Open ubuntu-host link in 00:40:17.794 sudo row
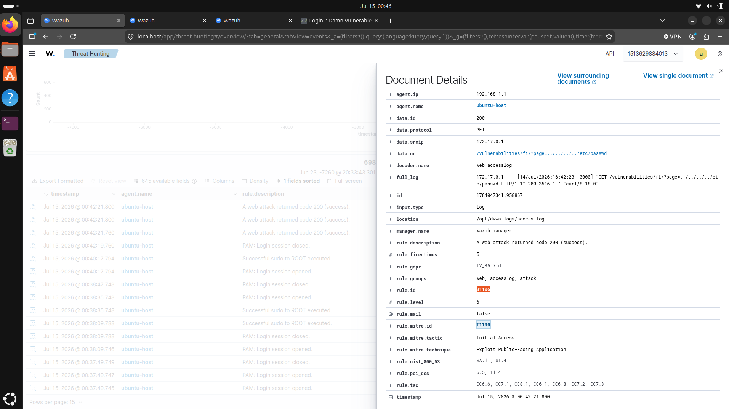 (137, 259)
